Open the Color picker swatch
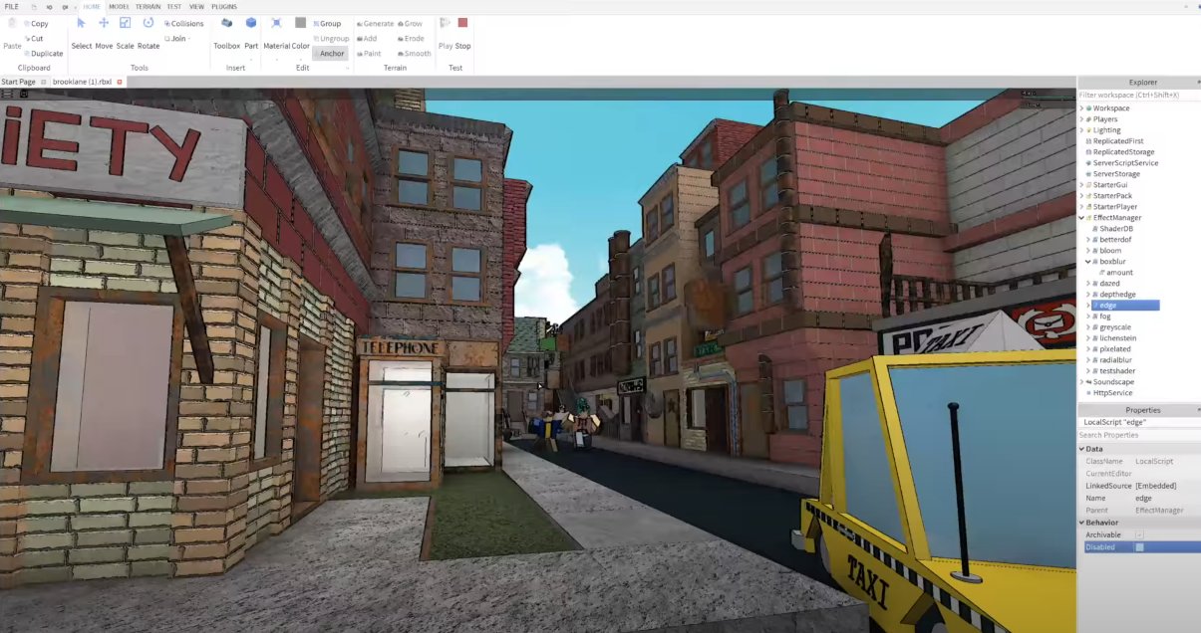This screenshot has width=1201, height=633. coord(300,23)
